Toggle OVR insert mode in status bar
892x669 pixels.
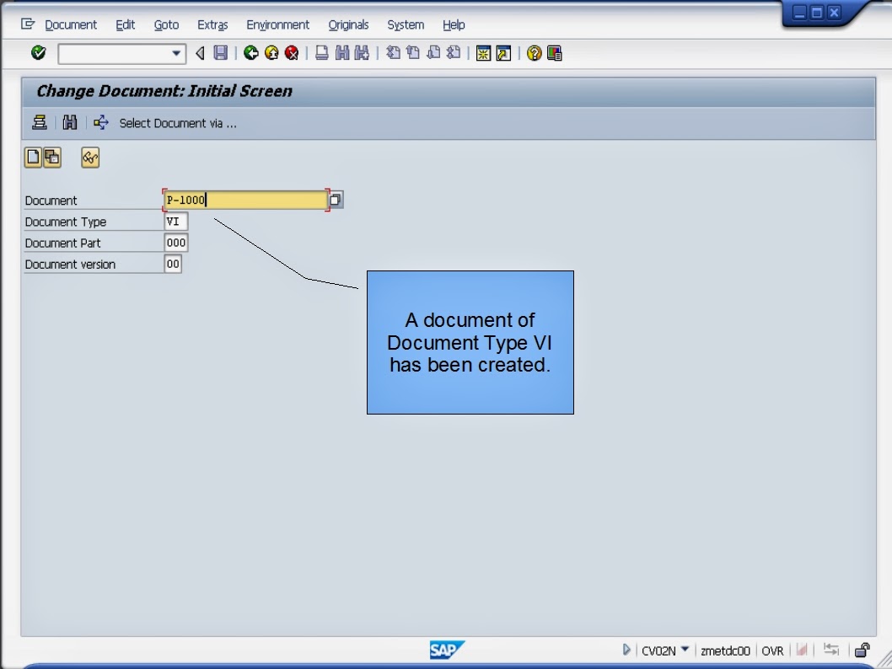tap(772, 650)
